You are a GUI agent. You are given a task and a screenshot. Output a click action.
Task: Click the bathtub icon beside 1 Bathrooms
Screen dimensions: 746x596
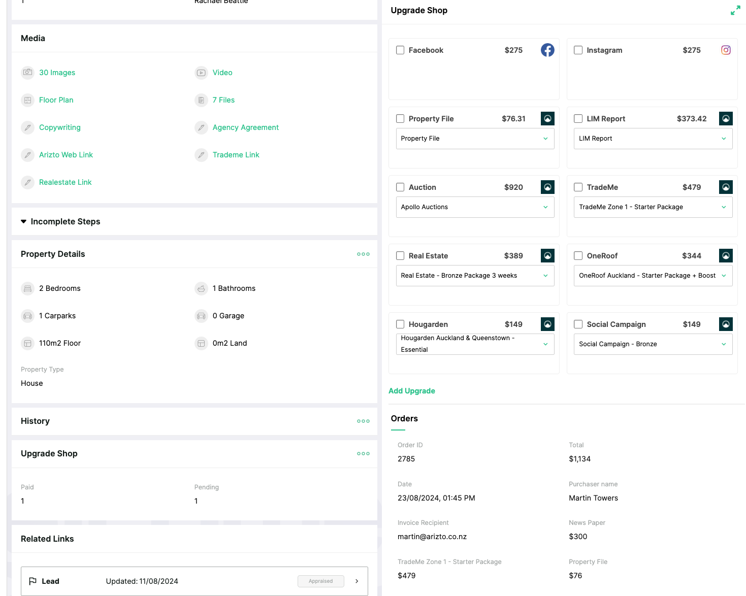[x=202, y=288]
